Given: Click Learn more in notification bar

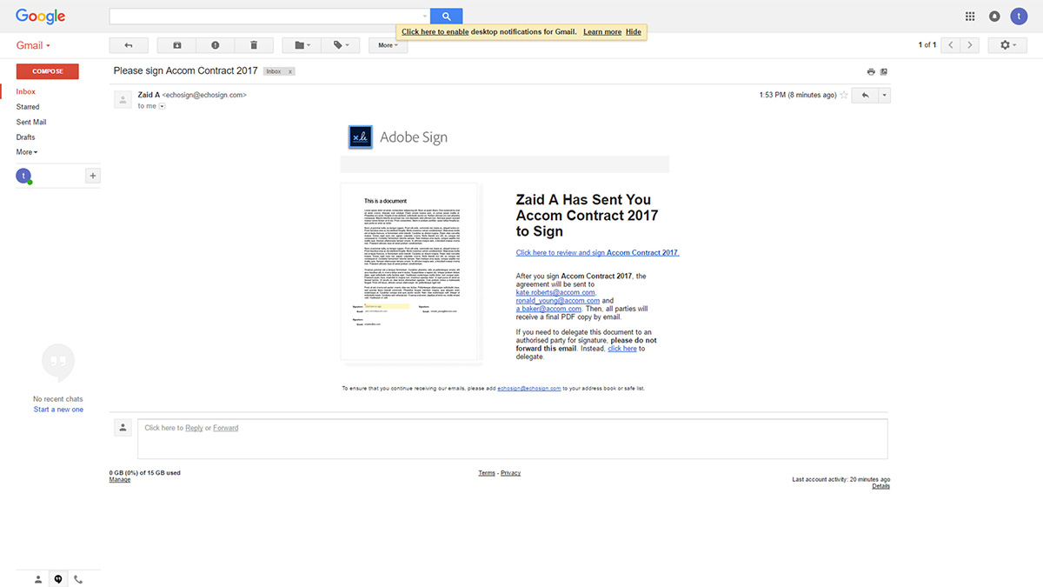Looking at the screenshot, I should coord(602,32).
